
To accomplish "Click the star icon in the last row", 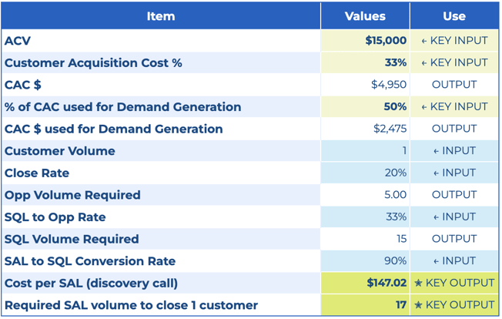I will [x=418, y=305].
